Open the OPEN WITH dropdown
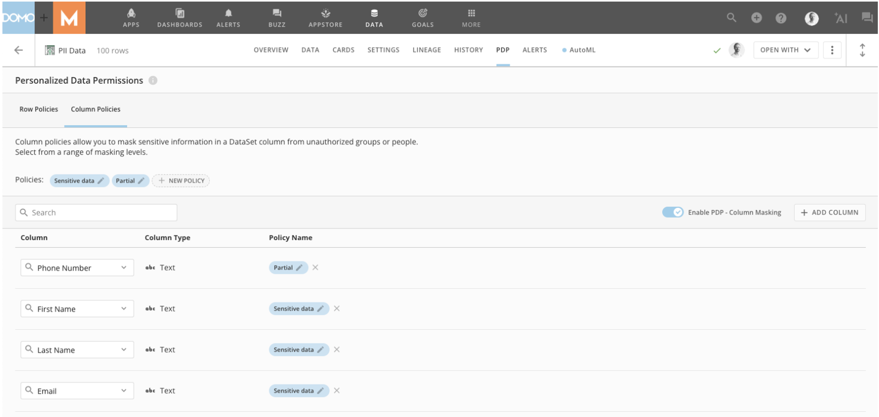Screen dimensions: 879x417 tap(786, 50)
